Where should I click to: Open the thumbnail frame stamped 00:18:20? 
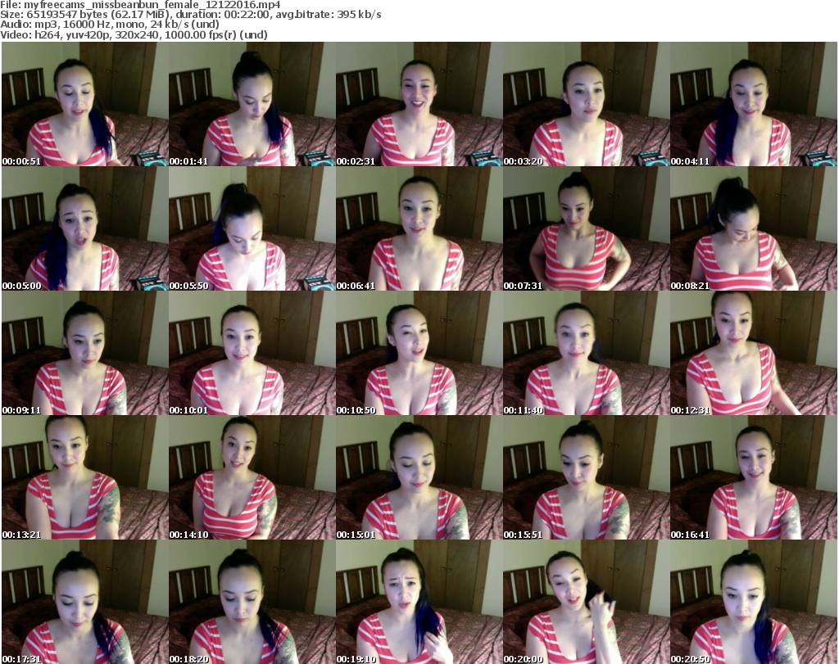point(252,602)
